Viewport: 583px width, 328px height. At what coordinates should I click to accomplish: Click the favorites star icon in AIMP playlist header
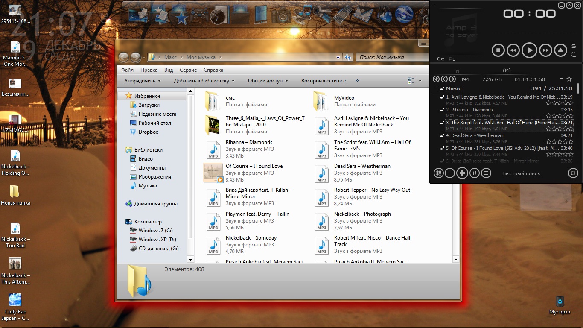[x=569, y=79]
